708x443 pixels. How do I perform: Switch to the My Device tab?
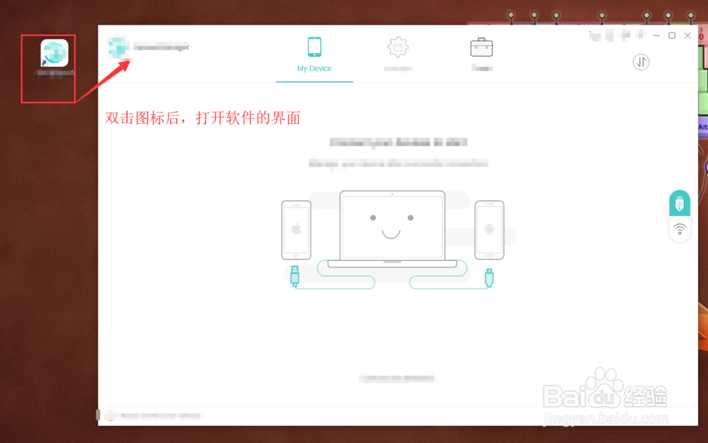tap(314, 55)
